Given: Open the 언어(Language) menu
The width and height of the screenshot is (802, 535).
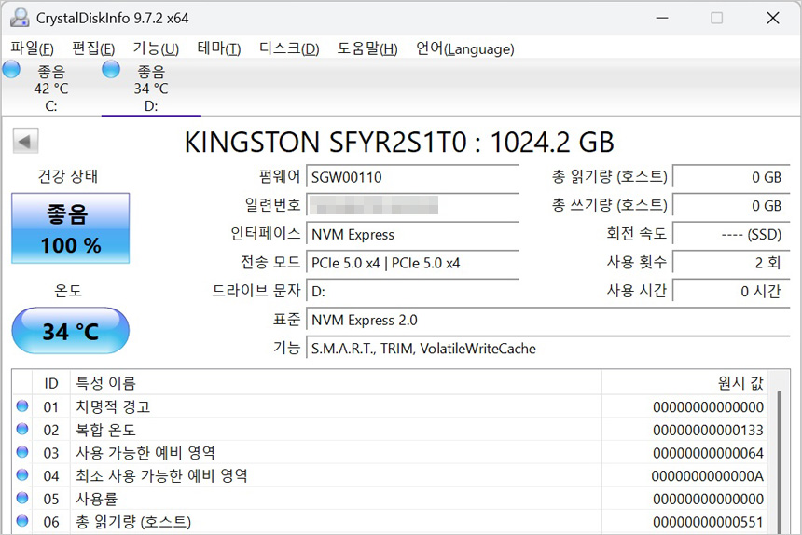Looking at the screenshot, I should [x=464, y=48].
